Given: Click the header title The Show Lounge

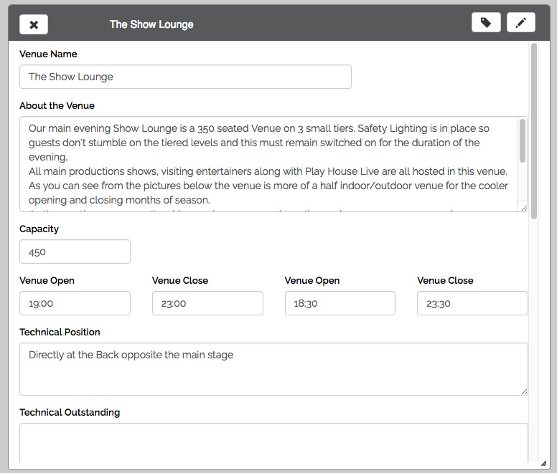Looking at the screenshot, I should pos(151,24).
